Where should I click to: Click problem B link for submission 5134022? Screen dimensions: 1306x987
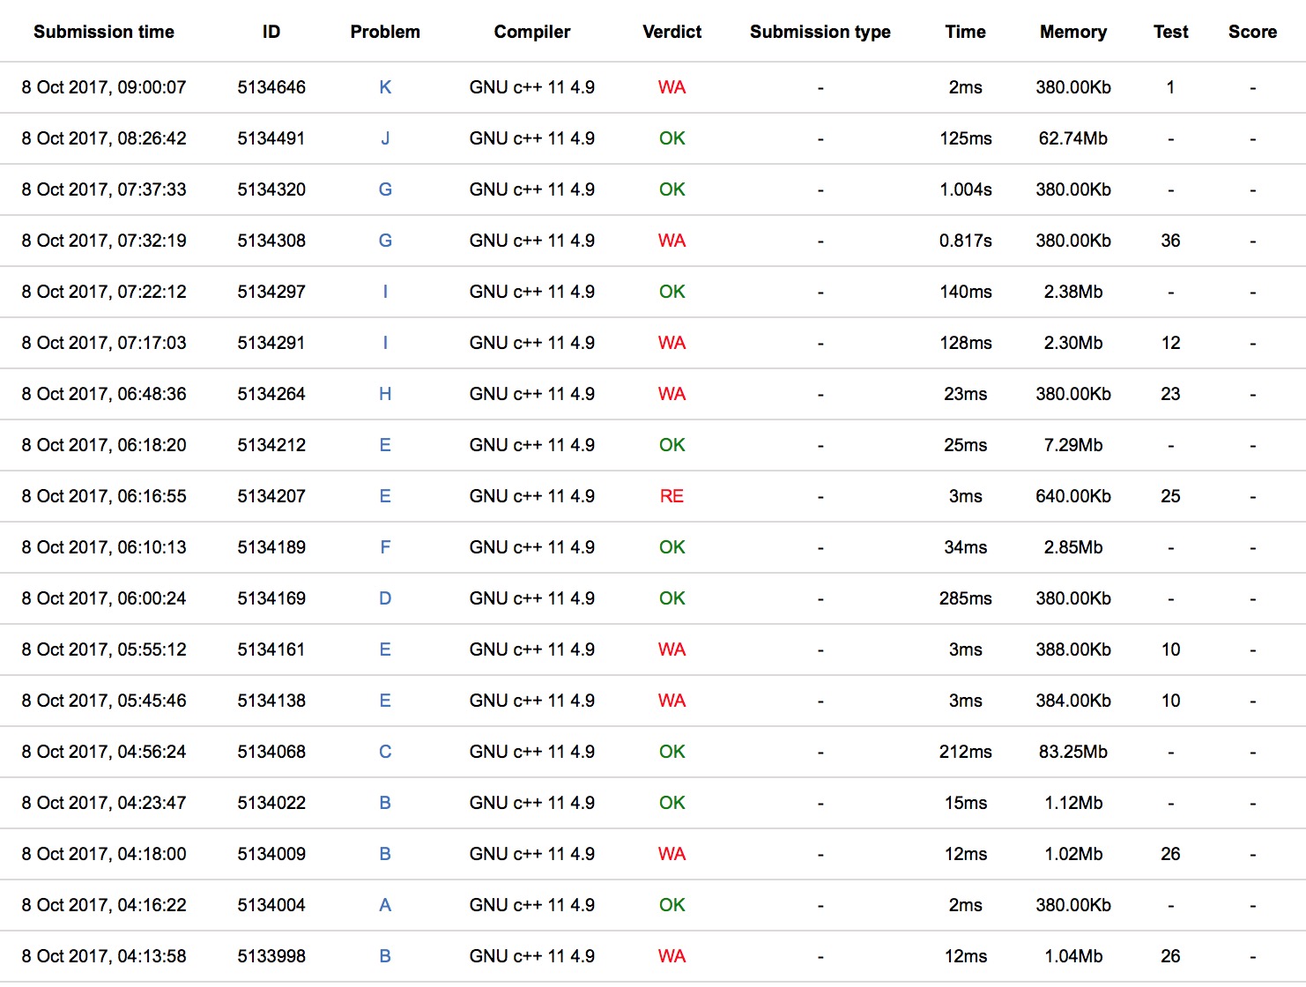[x=385, y=803]
